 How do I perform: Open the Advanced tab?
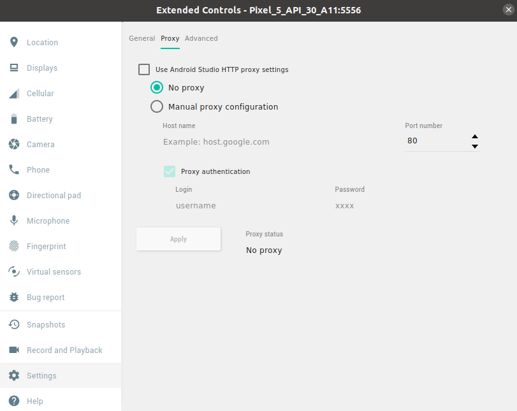tap(201, 39)
